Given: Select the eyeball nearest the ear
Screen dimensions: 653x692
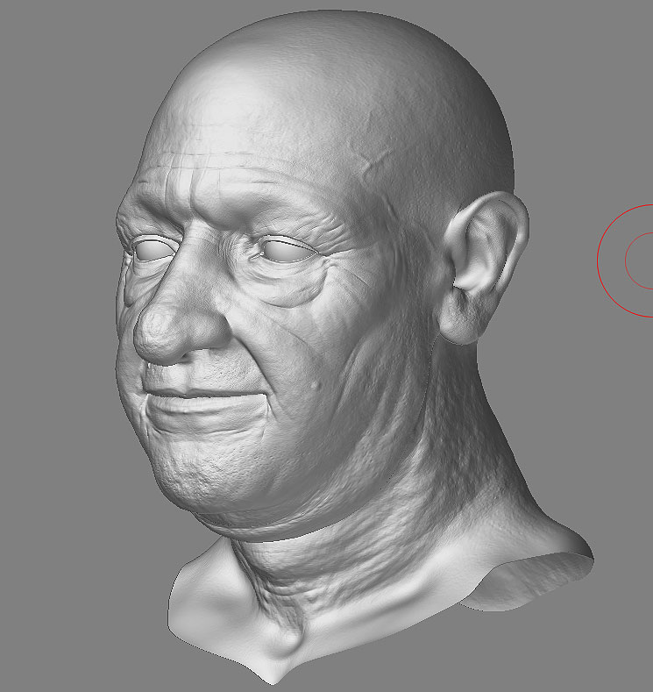Looking at the screenshot, I should pyautogui.click(x=287, y=252).
